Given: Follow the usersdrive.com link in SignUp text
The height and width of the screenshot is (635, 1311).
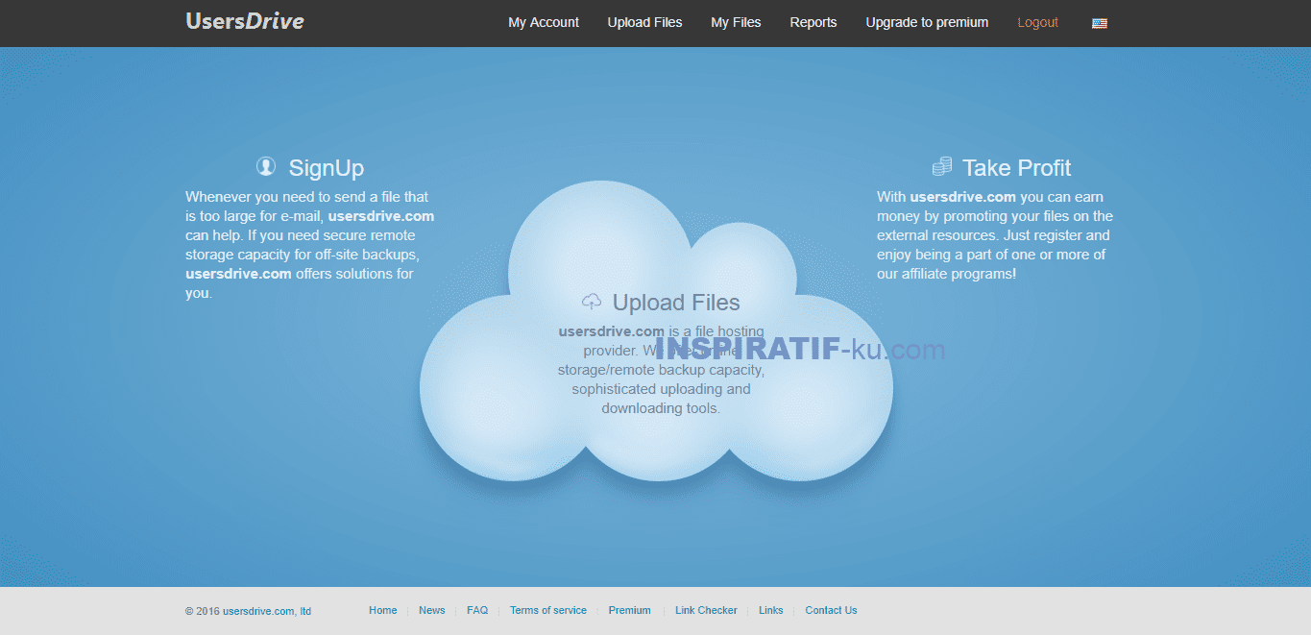Looking at the screenshot, I should tap(380, 215).
